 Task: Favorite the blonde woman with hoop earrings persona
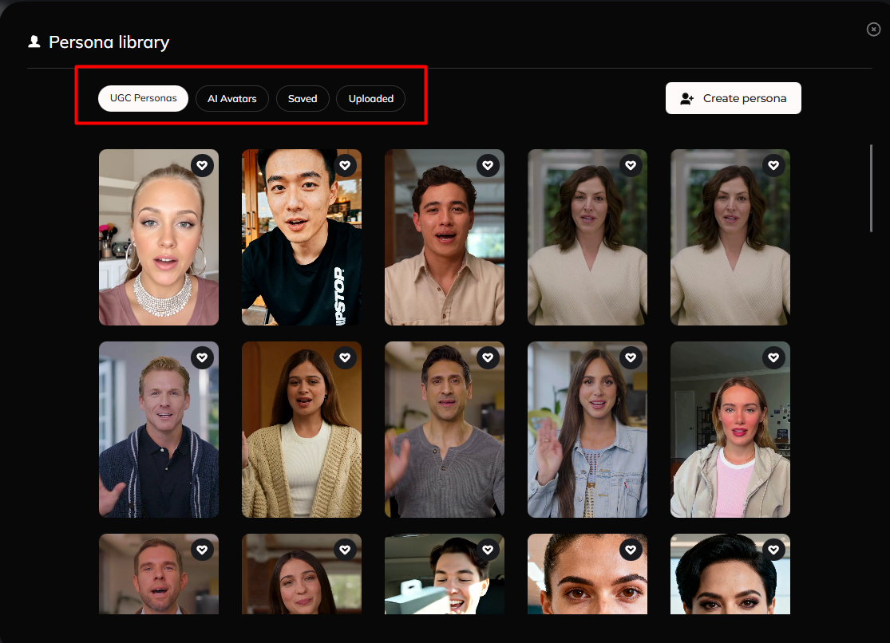pos(202,165)
